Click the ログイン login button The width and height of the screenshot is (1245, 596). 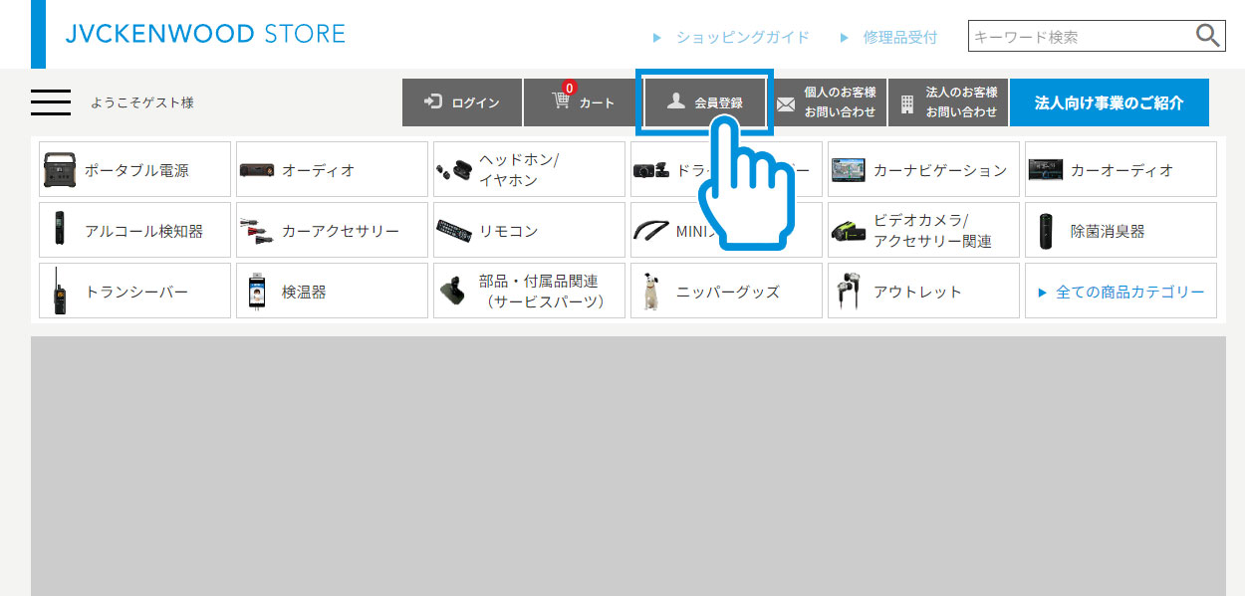pyautogui.click(x=462, y=102)
